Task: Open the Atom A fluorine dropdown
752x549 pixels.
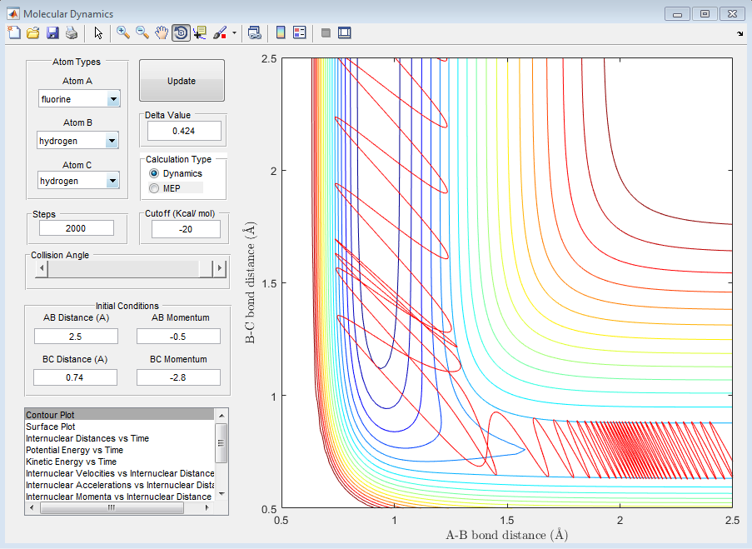Action: click(113, 100)
